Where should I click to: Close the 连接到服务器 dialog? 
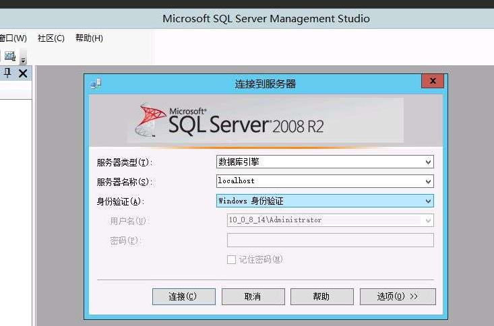pos(433,81)
